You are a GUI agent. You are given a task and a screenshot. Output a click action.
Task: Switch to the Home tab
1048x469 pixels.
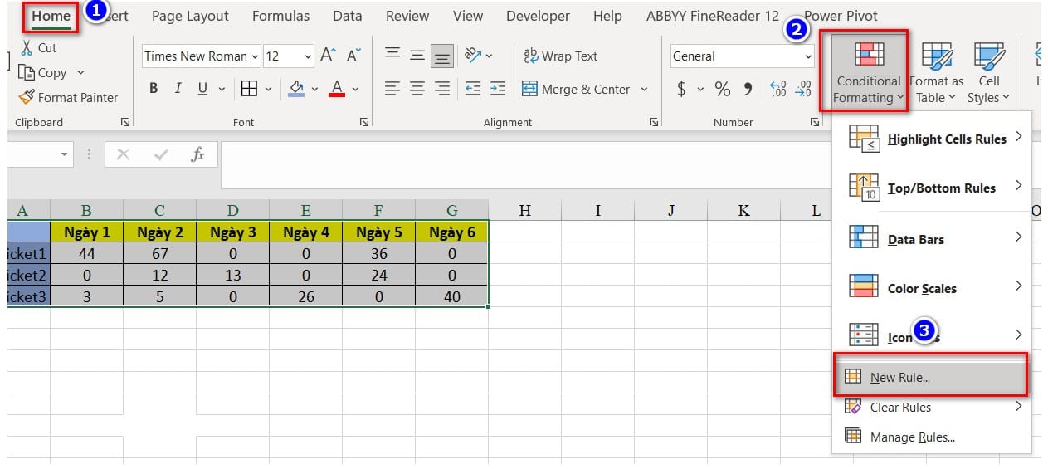pos(51,16)
